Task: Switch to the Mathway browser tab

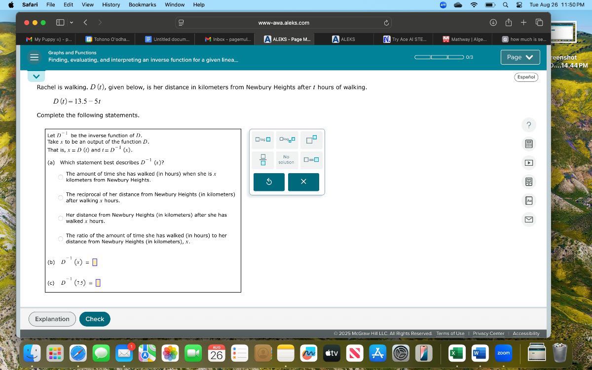Action: pos(465,39)
